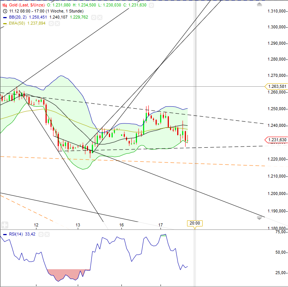Click the date label 16 on time axis

click(121, 225)
